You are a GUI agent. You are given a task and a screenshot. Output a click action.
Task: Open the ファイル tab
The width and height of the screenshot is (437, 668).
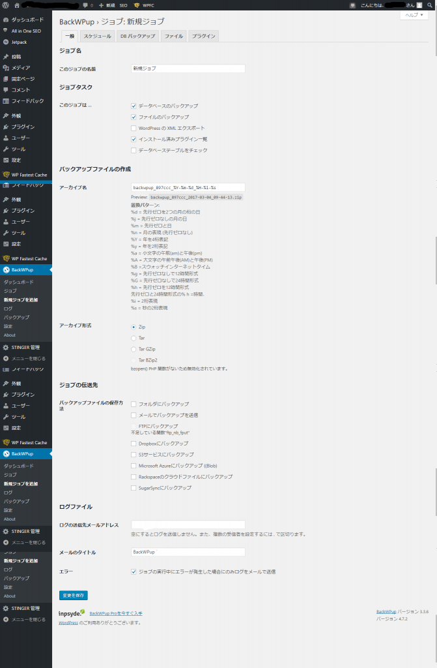coord(174,37)
